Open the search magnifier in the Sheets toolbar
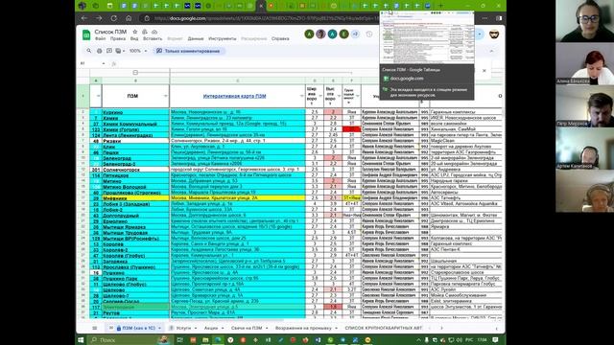The width and height of the screenshot is (614, 345). point(89,51)
